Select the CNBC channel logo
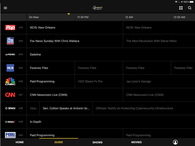The image size is (195, 146). (10, 81)
